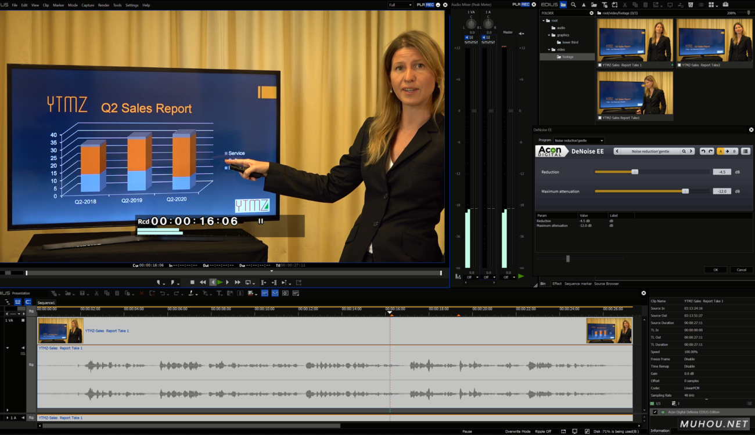Open the Clip menu

[46, 5]
